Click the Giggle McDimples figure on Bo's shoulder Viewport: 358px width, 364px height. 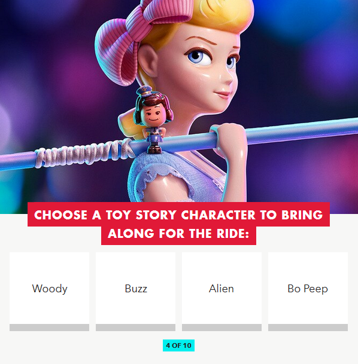coord(153,120)
